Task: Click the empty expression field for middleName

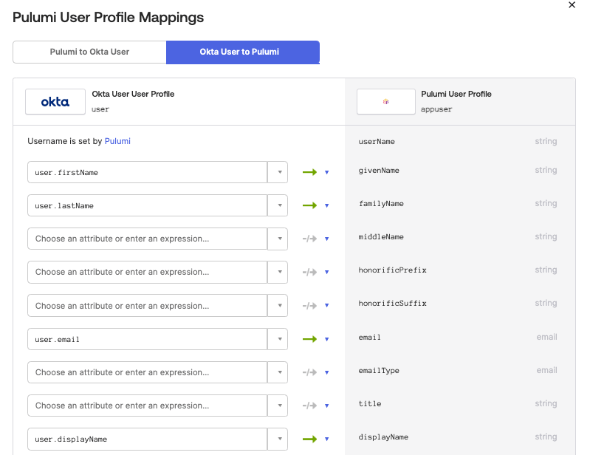Action: (147, 239)
